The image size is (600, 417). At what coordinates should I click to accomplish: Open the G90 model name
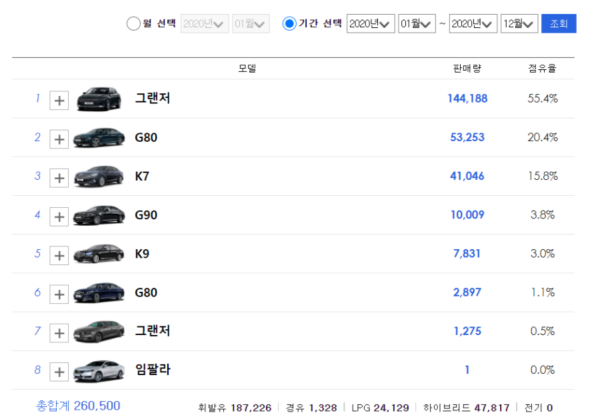click(x=146, y=214)
